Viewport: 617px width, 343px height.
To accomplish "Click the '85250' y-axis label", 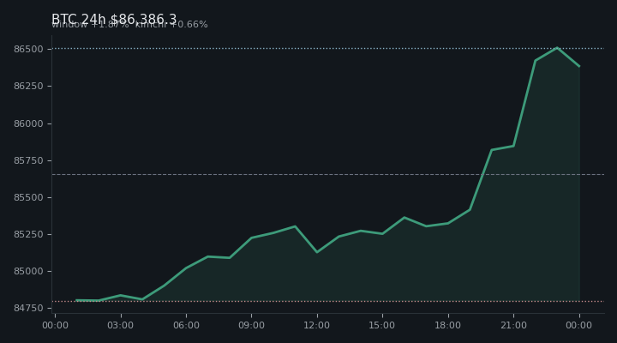I will 28,234.
